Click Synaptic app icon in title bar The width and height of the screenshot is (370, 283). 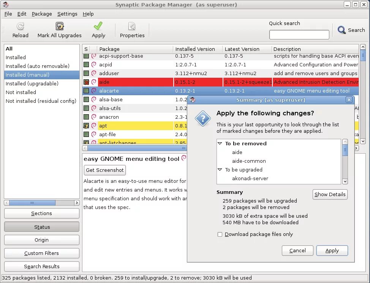tap(6, 5)
